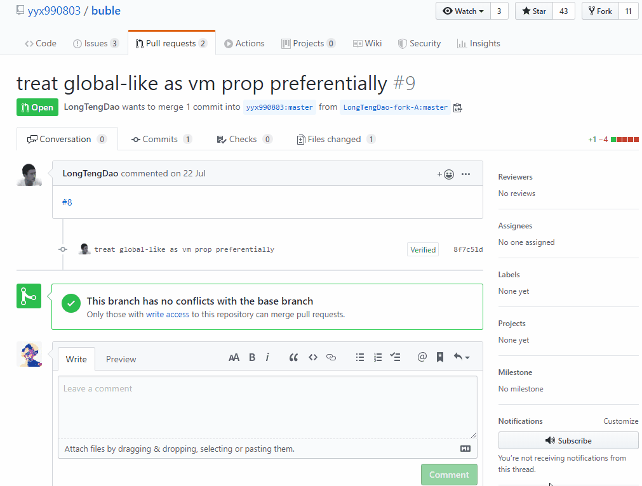This screenshot has width=642, height=486.
Task: Open the Insights tab
Action: click(479, 43)
